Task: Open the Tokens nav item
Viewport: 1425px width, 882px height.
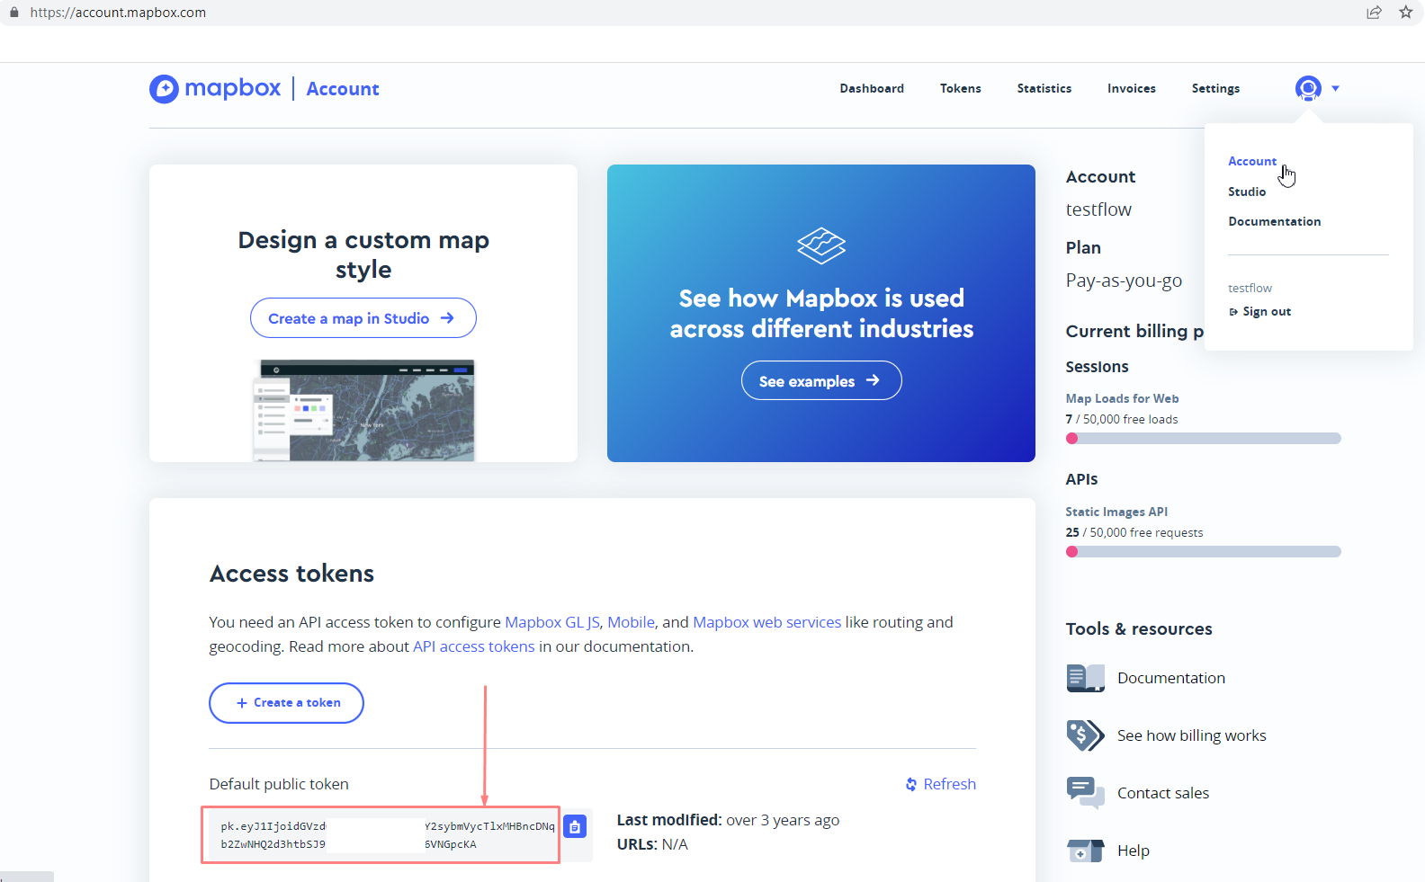Action: pos(961,88)
